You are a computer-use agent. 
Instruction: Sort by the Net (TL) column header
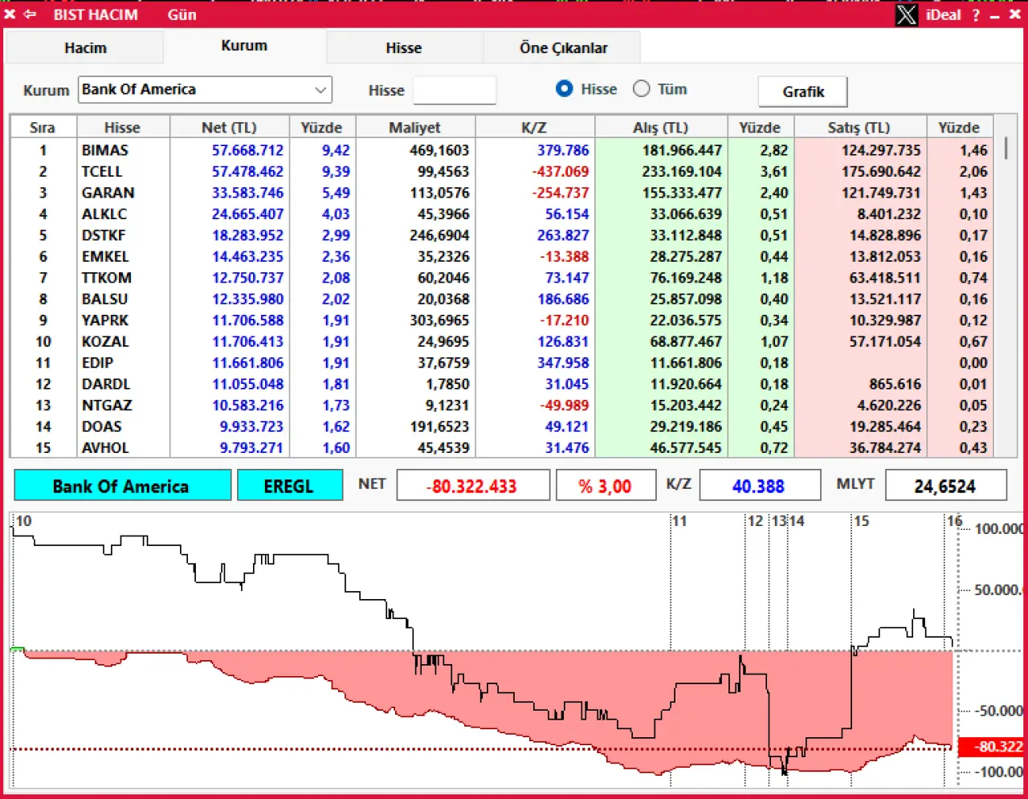(x=229, y=128)
